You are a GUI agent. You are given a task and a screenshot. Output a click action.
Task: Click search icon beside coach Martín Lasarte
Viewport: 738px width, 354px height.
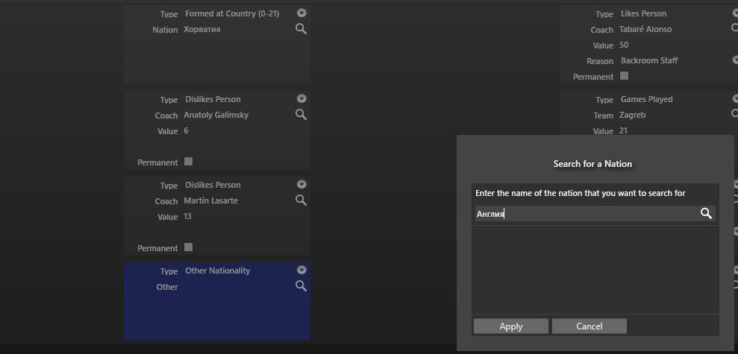[301, 200]
